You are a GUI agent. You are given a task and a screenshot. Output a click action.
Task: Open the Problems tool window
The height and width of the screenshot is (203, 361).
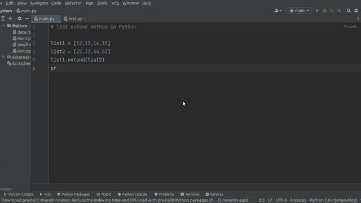click(x=164, y=194)
